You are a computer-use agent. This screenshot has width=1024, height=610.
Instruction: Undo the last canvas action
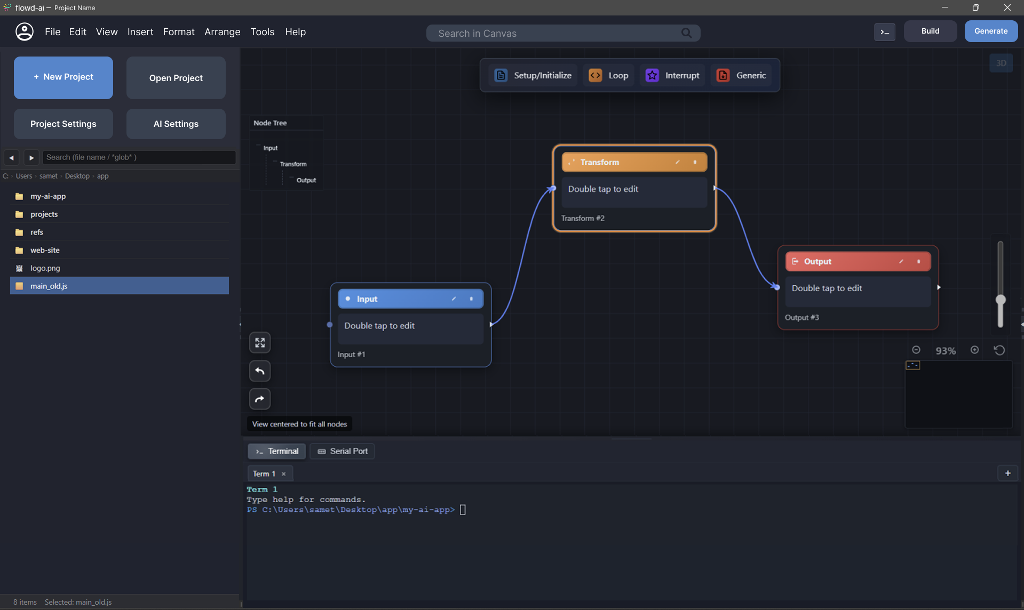(260, 371)
